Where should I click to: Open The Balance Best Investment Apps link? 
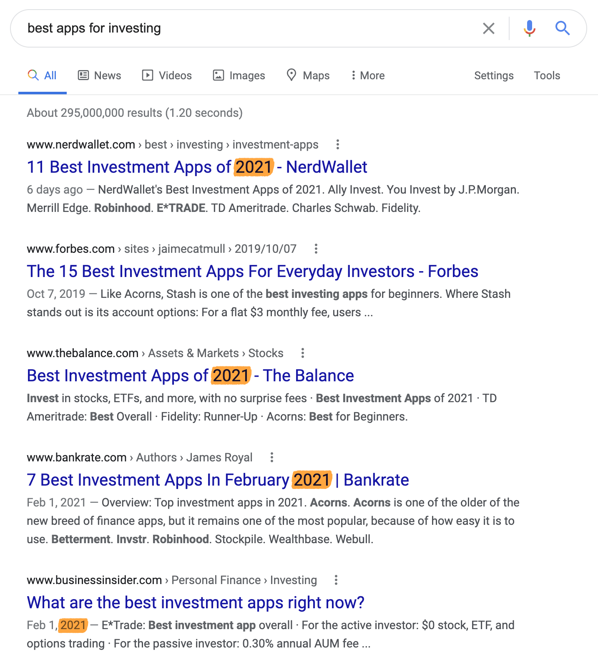click(190, 376)
